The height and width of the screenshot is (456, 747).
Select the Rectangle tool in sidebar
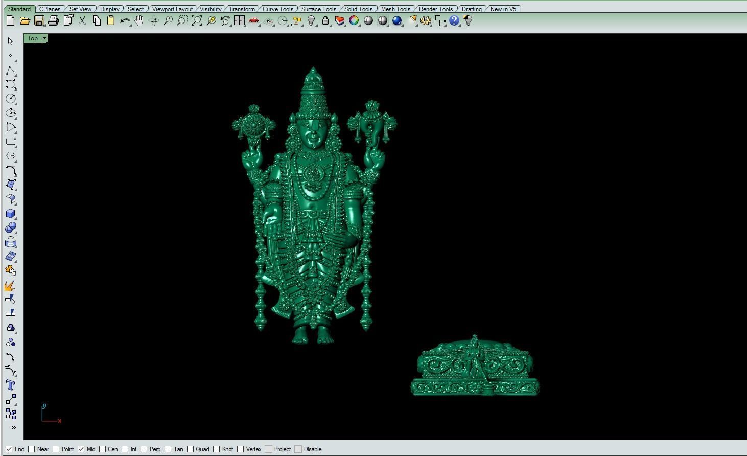coord(11,142)
